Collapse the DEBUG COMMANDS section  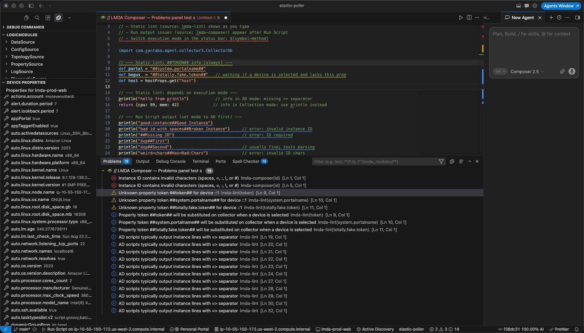[48, 27]
